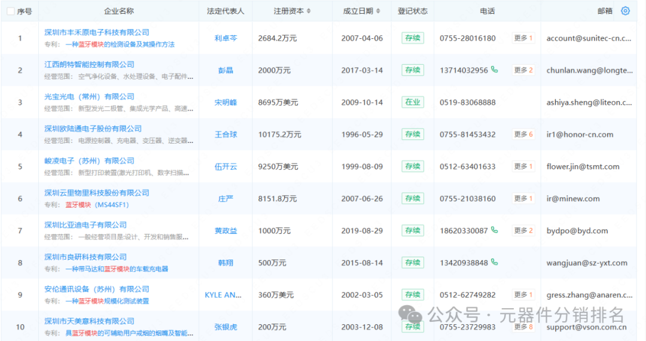View legal representative 伍开云
This screenshot has width=646, height=341.
226,166
